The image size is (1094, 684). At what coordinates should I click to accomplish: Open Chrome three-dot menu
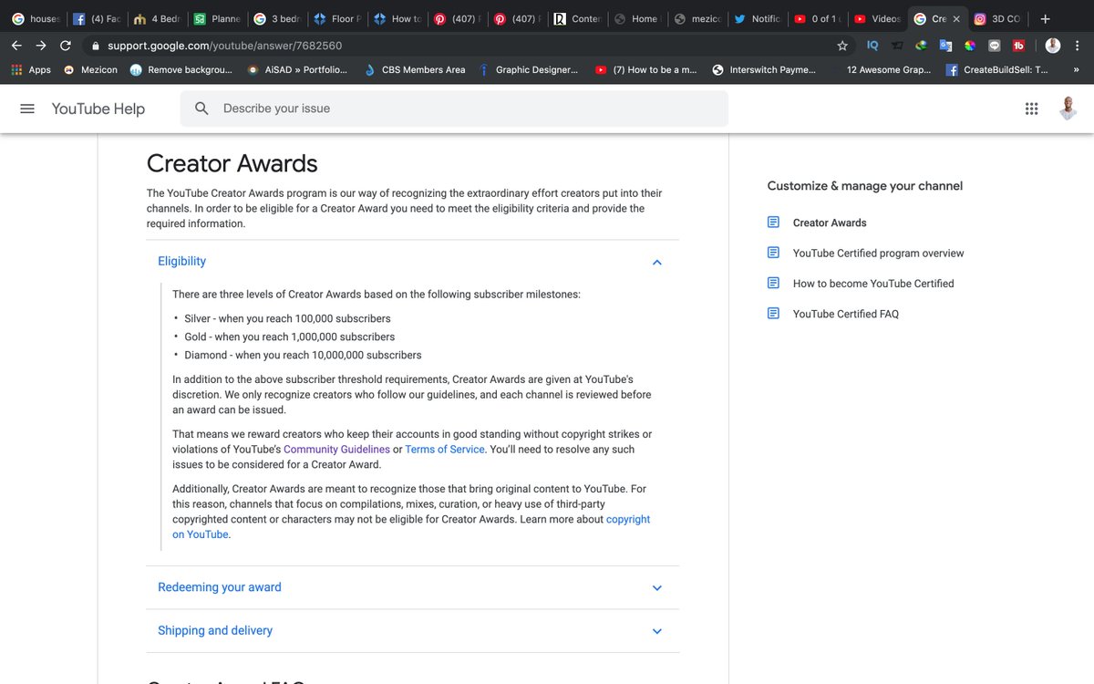click(1078, 46)
